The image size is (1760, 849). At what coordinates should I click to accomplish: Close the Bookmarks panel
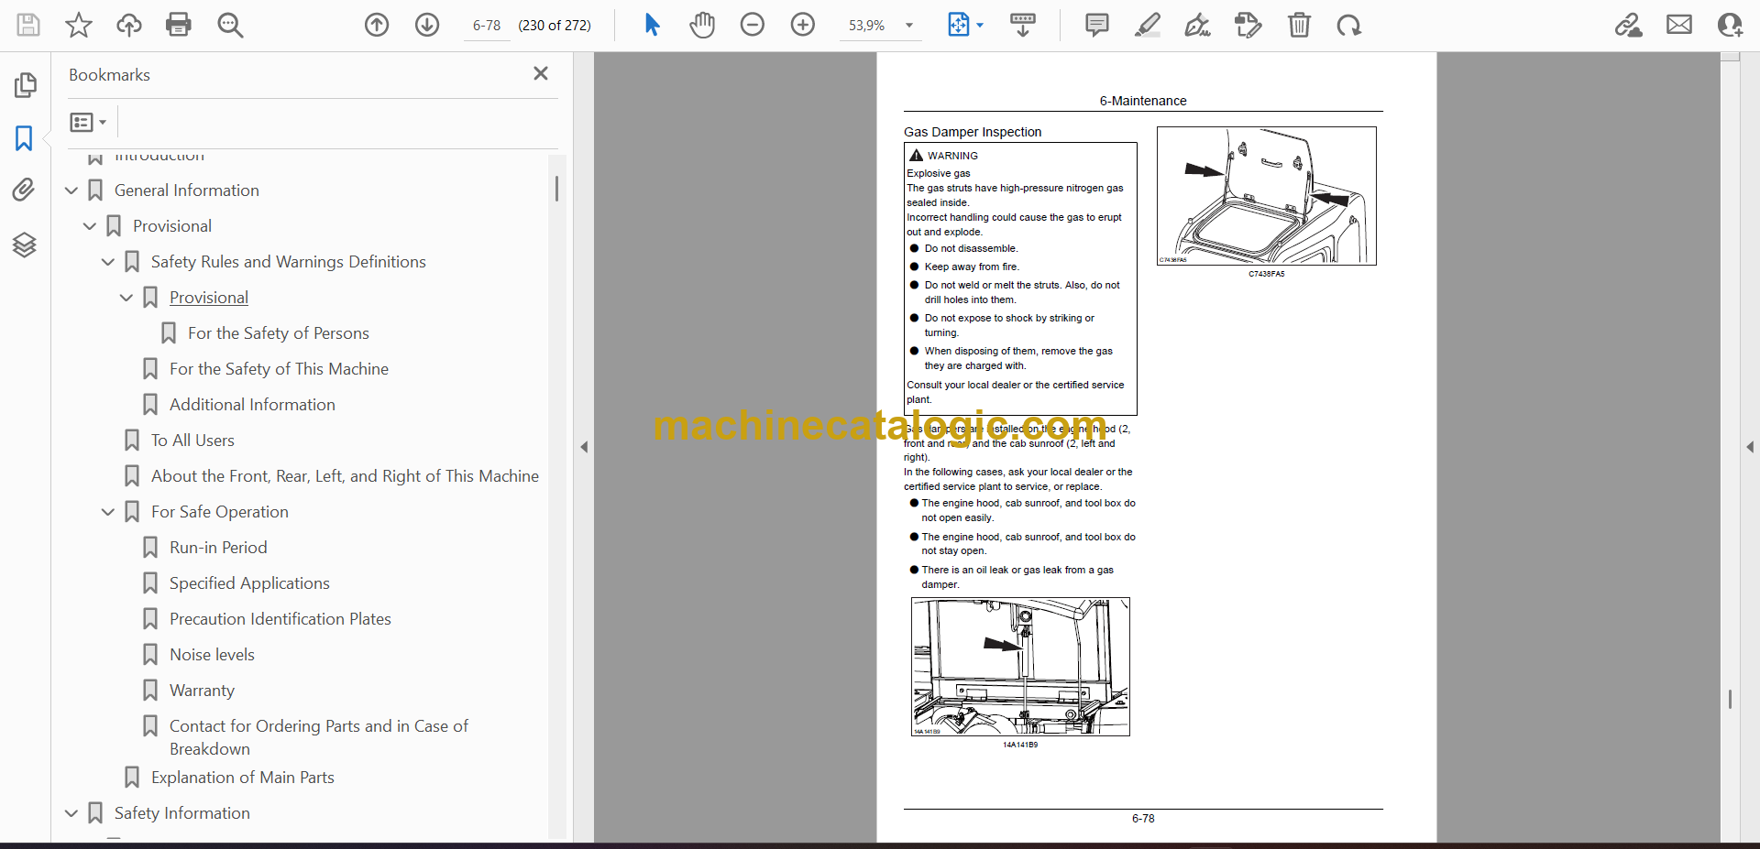tap(541, 73)
